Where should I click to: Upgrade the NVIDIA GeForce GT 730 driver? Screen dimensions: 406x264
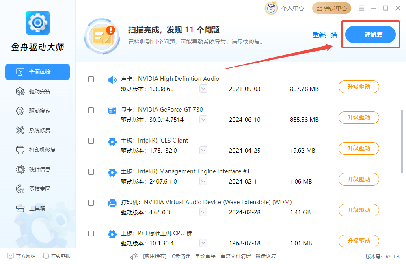coord(358,118)
